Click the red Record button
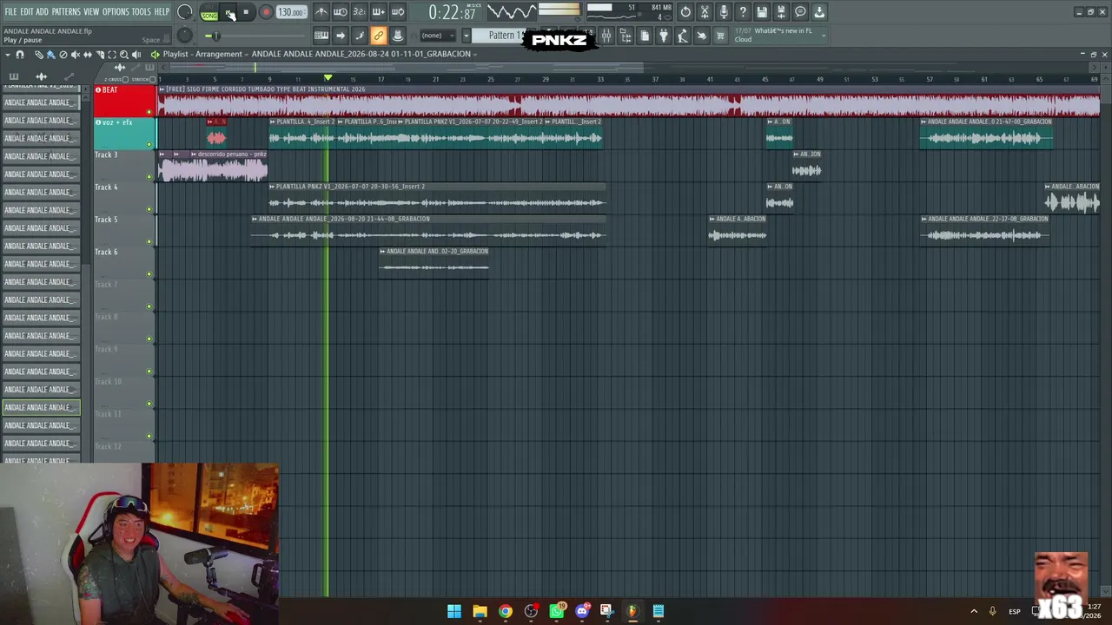 pos(266,13)
